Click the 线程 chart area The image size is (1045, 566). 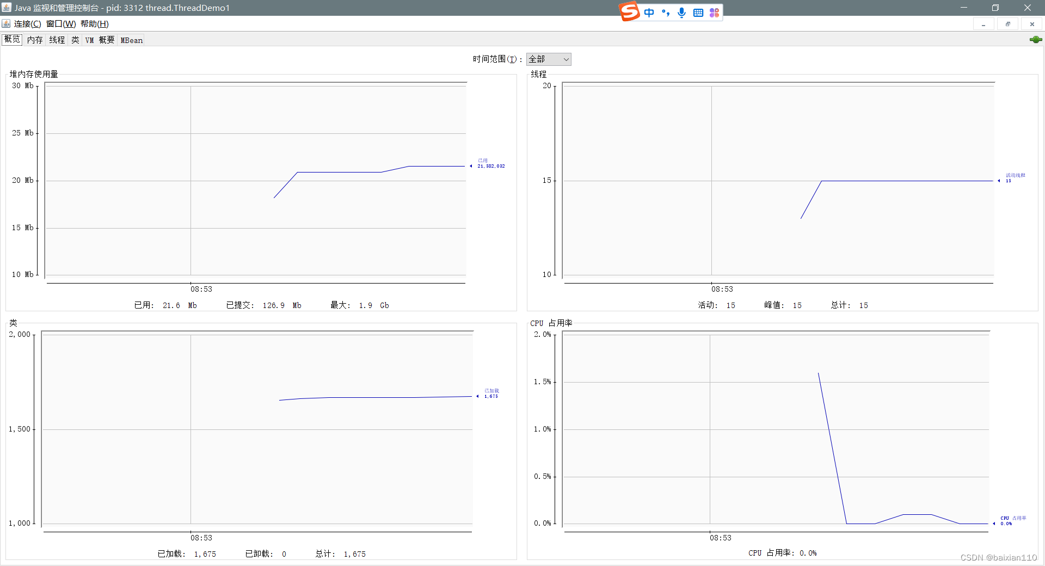778,181
